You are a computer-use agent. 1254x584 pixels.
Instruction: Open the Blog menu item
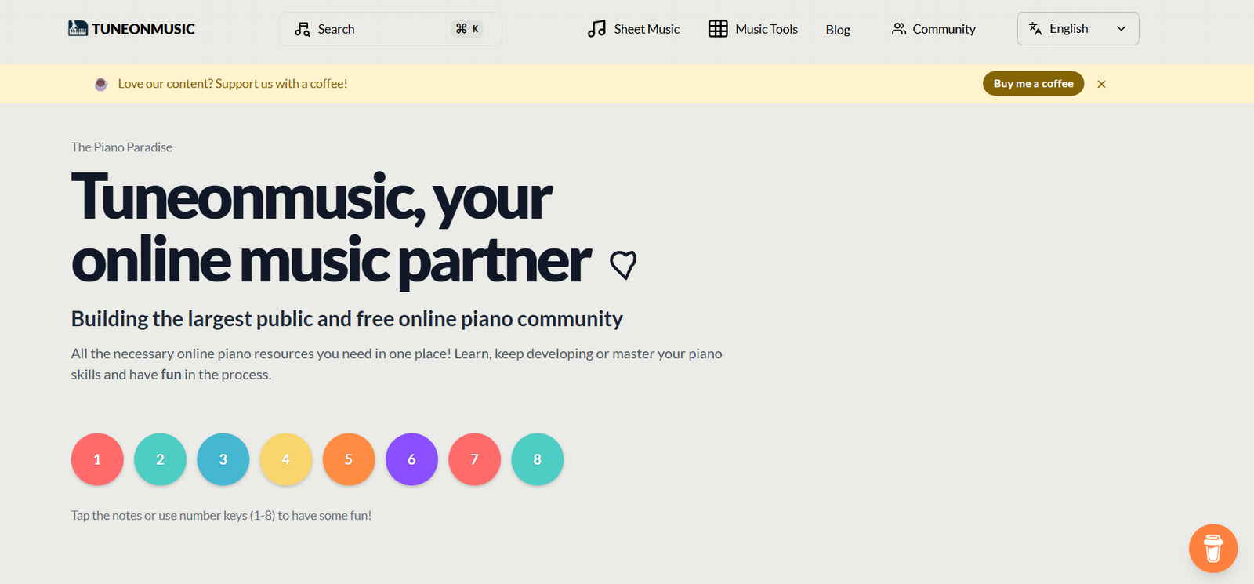tap(837, 30)
